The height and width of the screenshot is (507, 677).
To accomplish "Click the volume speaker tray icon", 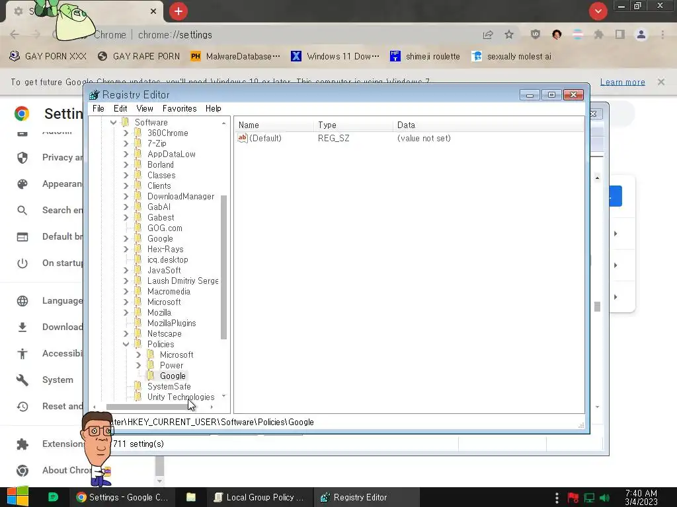I will click(x=604, y=498).
